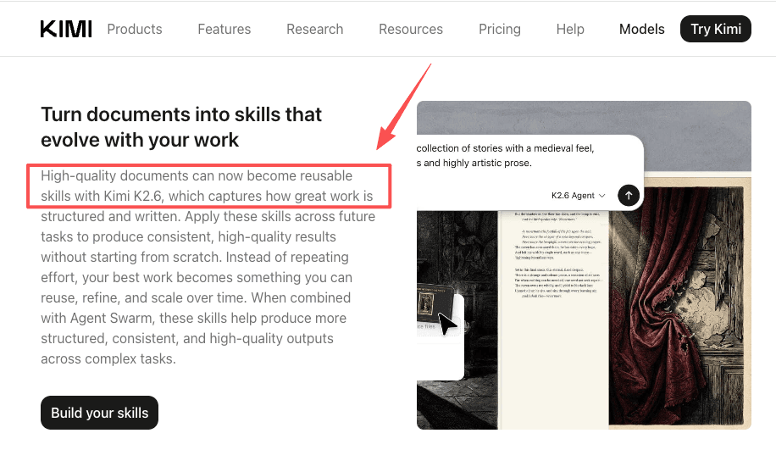Open the Research menu
Image resolution: width=776 pixels, height=472 pixels.
[x=315, y=29]
